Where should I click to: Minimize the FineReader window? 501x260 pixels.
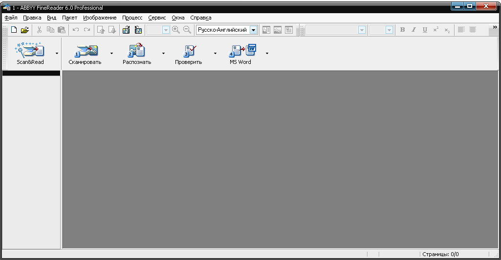[457, 6]
